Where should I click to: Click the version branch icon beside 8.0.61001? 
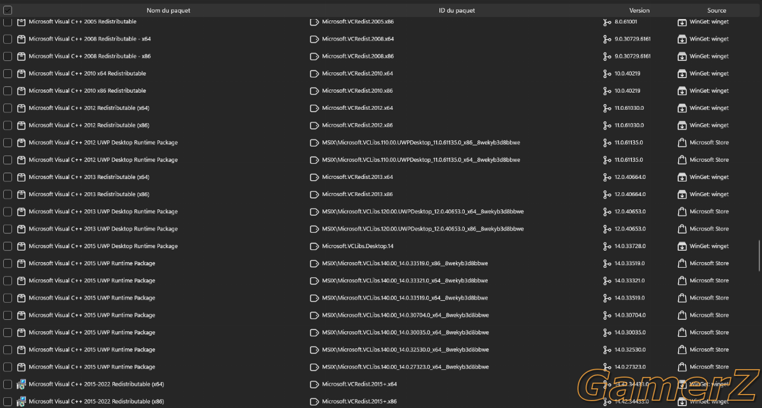point(607,22)
